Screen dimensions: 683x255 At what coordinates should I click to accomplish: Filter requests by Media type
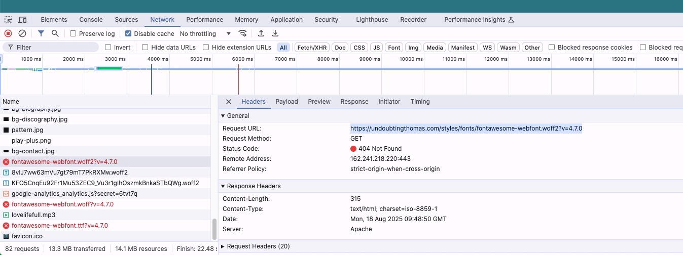pyautogui.click(x=435, y=48)
